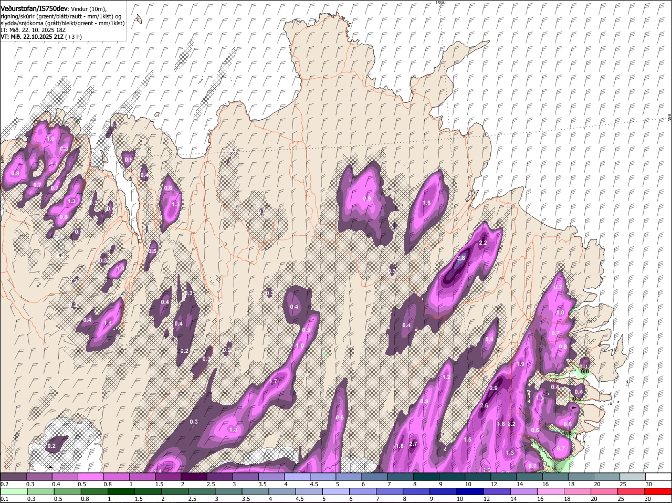Click the lower legend swatch between 7 and 8
Viewport: 672px width, 503px height.
390,491
